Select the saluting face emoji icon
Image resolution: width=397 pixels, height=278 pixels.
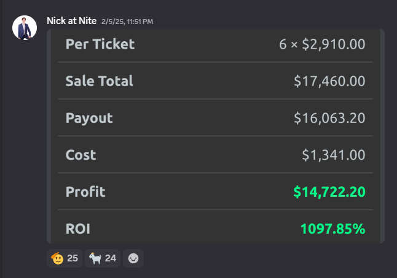(x=57, y=258)
